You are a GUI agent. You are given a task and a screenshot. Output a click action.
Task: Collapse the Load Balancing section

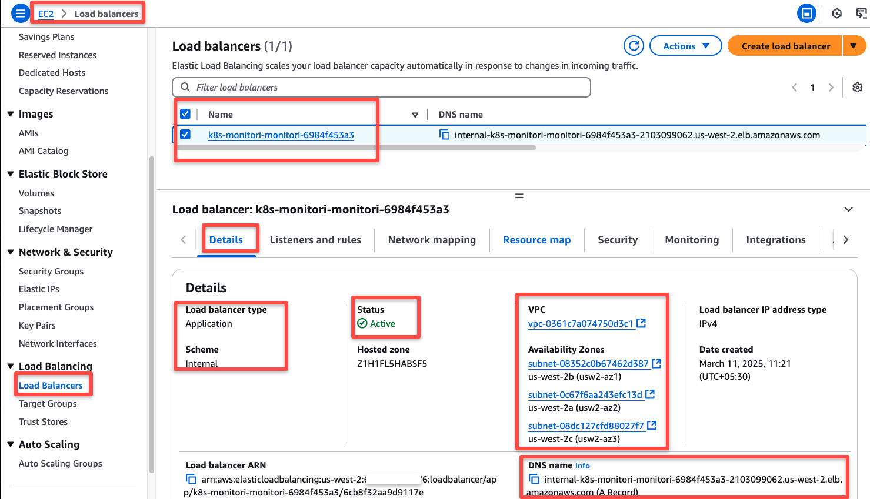tap(11, 366)
